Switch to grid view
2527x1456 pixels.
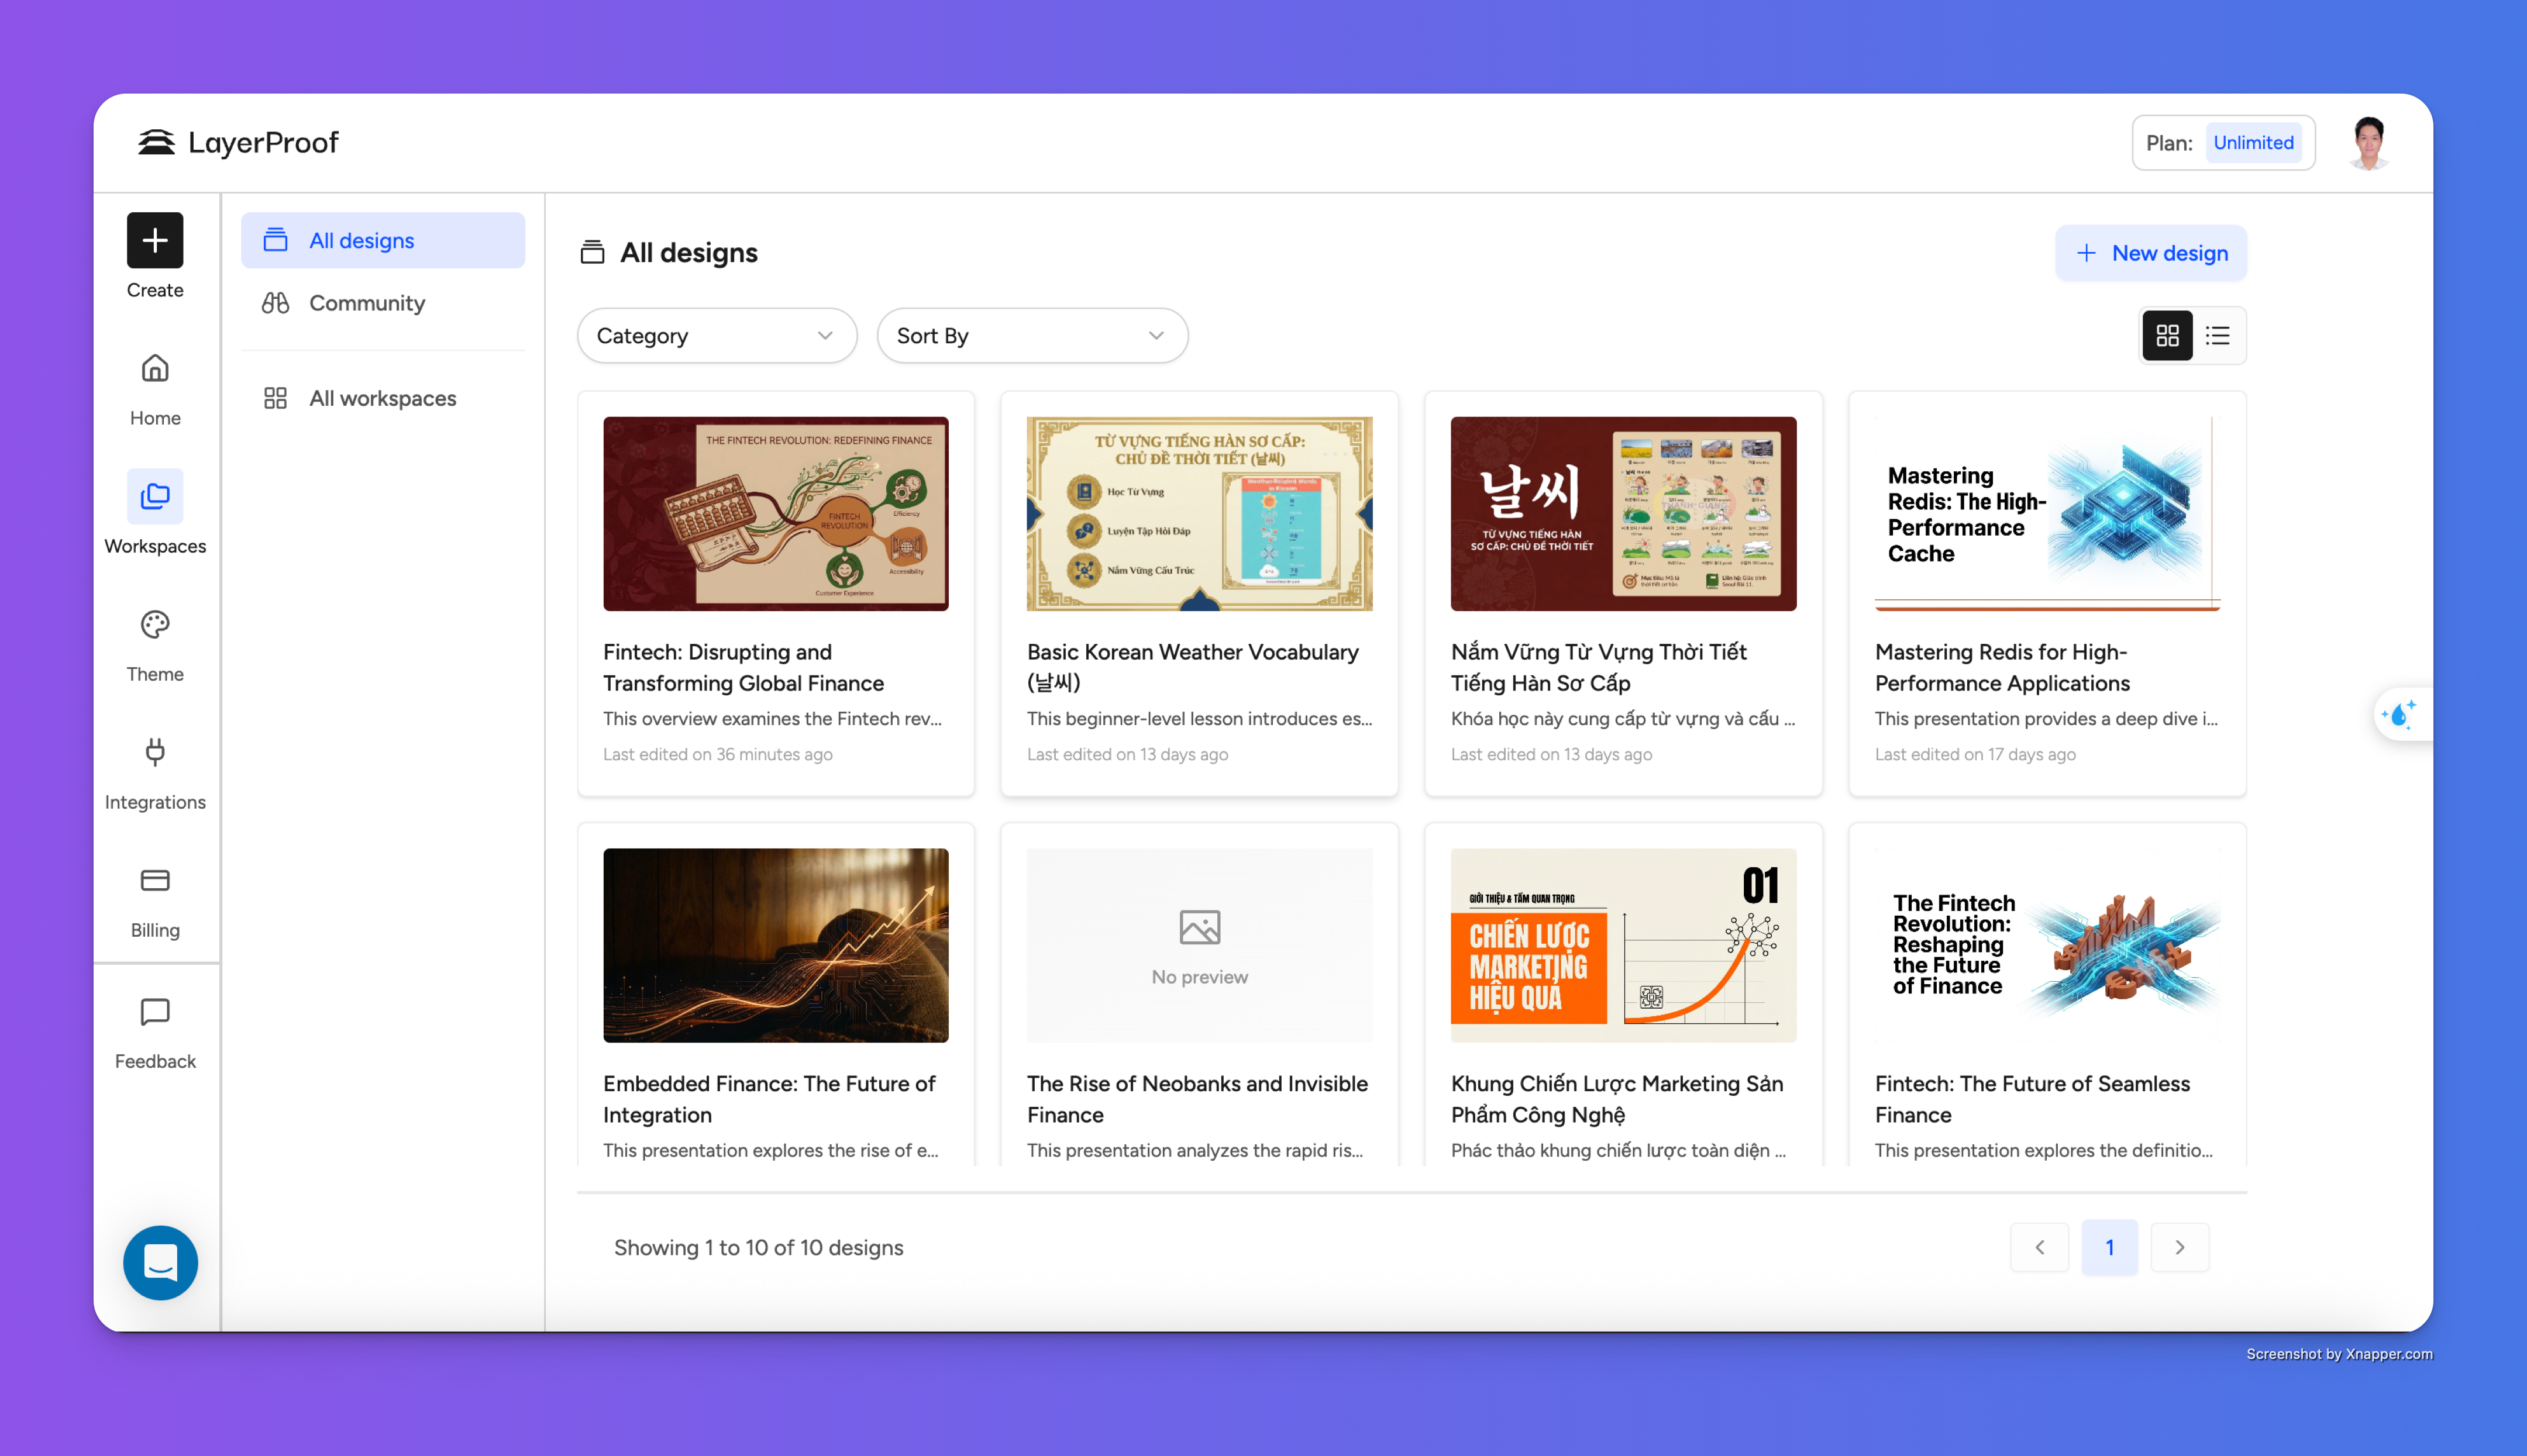(x=2167, y=336)
